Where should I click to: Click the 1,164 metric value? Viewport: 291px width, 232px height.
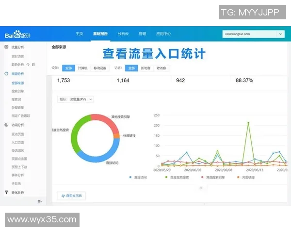click(123, 81)
